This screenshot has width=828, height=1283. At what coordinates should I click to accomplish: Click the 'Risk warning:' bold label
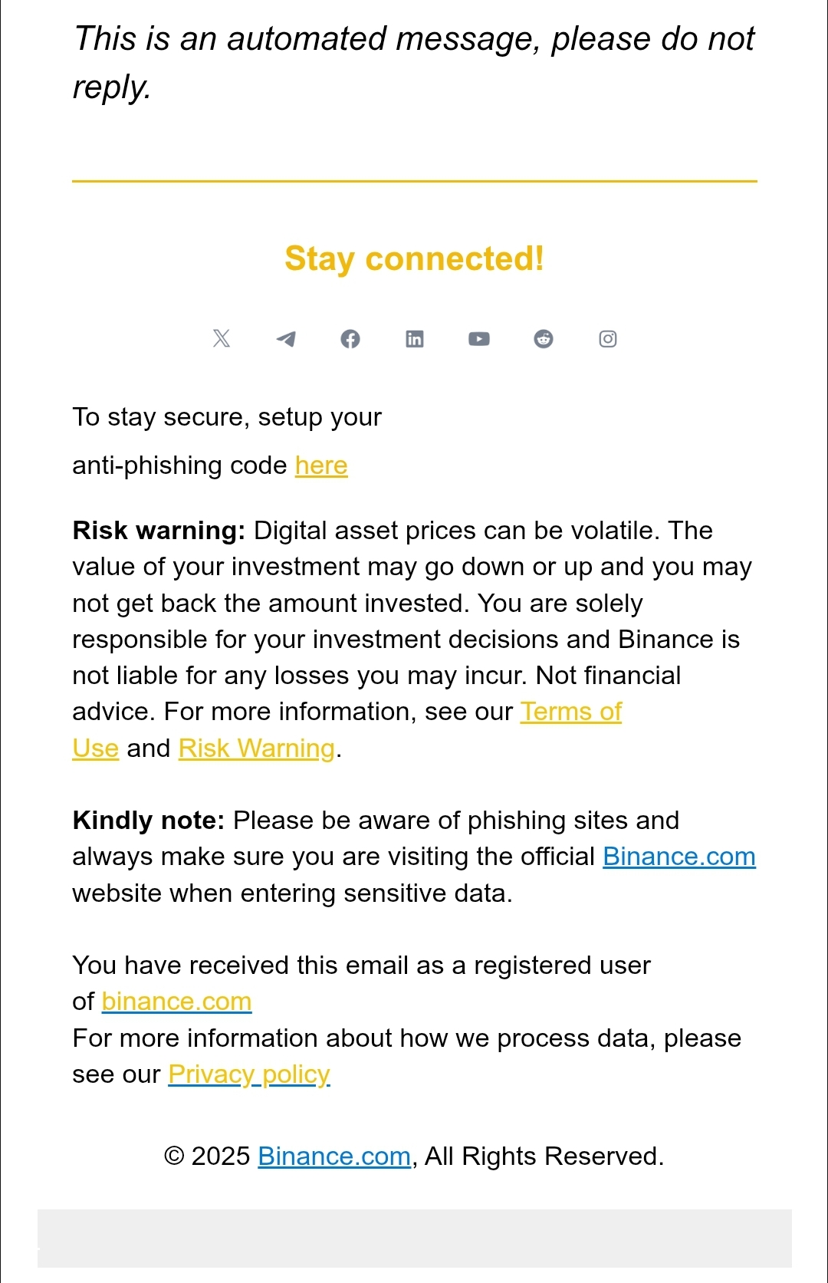pos(159,531)
